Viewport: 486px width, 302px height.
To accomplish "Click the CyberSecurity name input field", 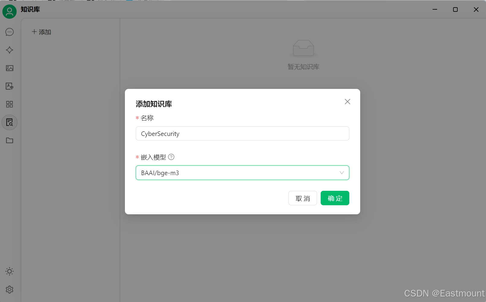I will coord(243,134).
